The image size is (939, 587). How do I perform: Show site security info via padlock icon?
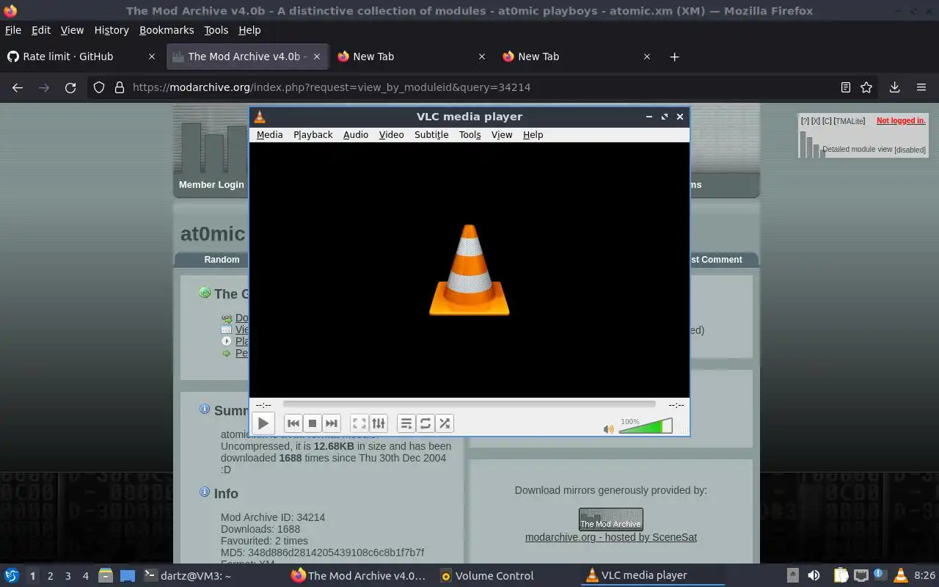[120, 87]
